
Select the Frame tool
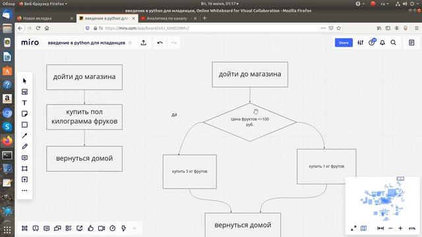pos(24,169)
